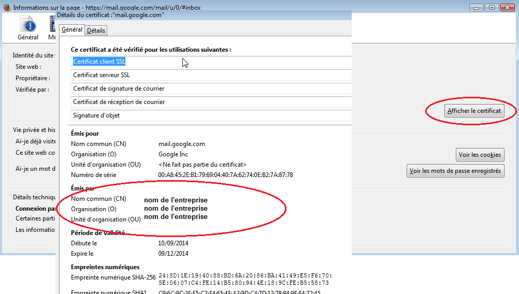Screen dimensions: 519x294
Task: Click the Firefox icon in the title bar
Action: coord(7,7)
